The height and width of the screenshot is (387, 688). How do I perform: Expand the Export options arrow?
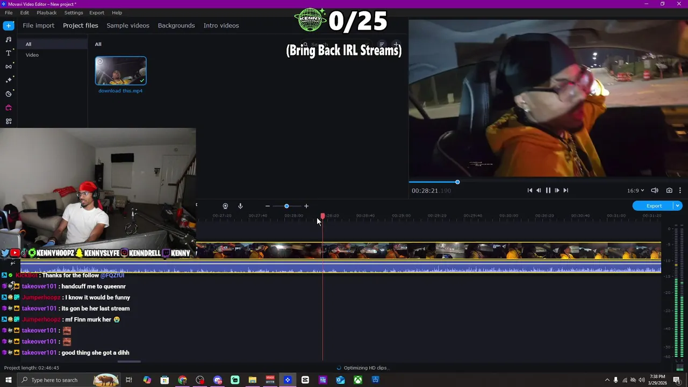click(x=678, y=206)
